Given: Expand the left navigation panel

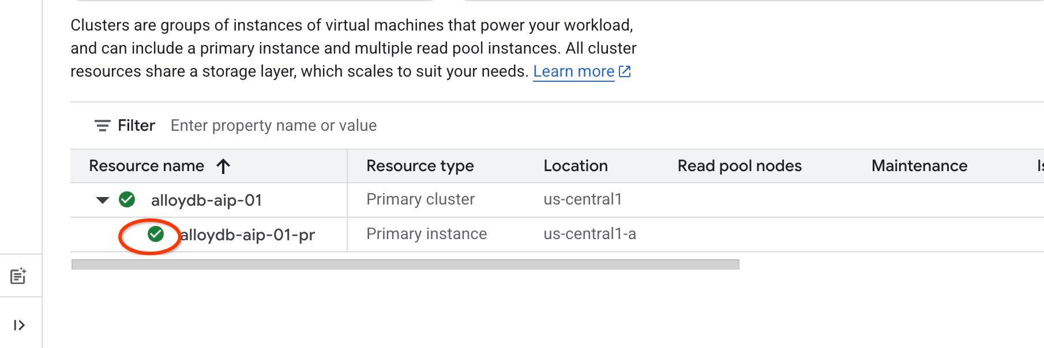Looking at the screenshot, I should click(19, 326).
